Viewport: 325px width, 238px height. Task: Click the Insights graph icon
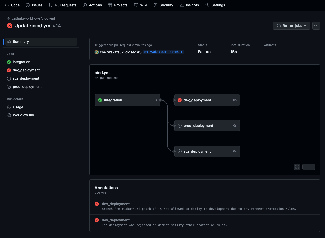[x=181, y=5]
